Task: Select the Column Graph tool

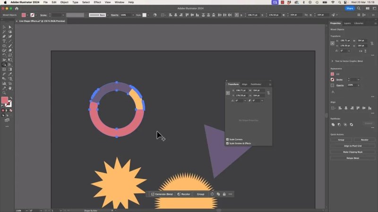Action: tap(4, 83)
